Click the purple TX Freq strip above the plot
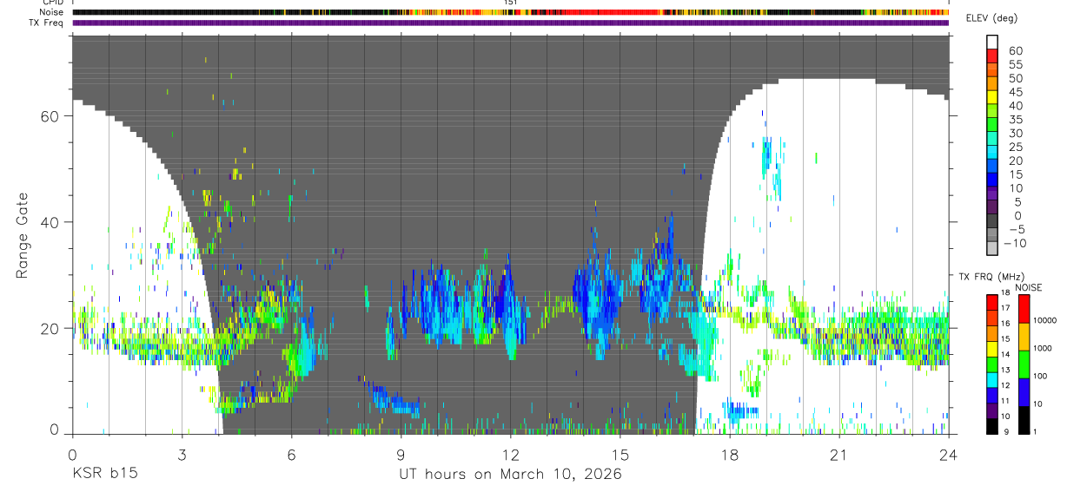 click(511, 23)
